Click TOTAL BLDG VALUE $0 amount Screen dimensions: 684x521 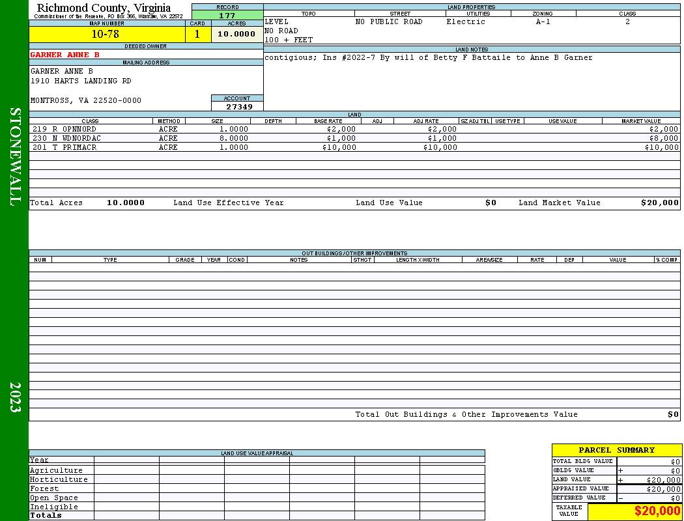coord(676,461)
